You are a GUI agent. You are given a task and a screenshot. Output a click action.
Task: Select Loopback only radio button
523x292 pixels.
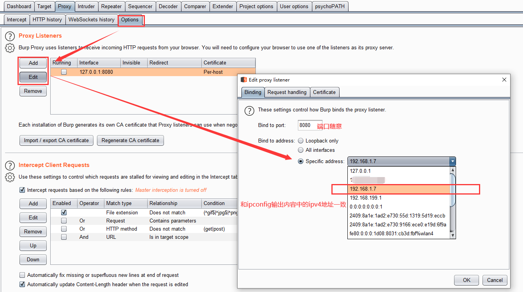coord(301,141)
